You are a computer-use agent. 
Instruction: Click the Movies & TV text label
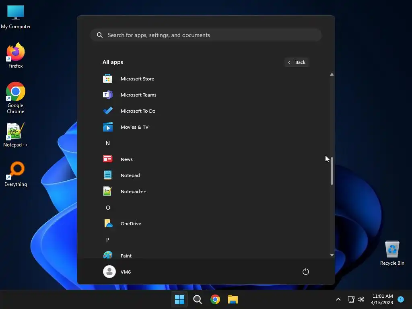[x=134, y=127]
